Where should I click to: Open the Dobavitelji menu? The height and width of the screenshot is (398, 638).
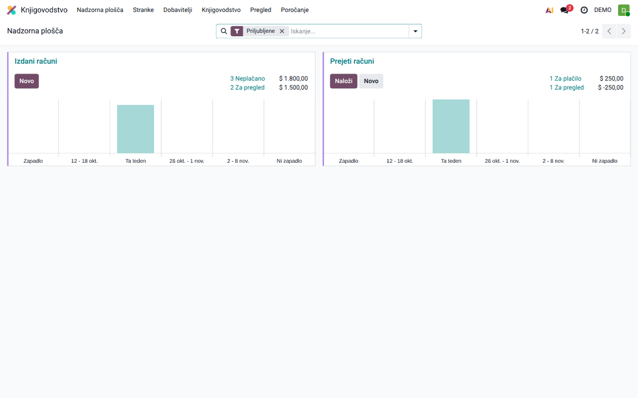click(178, 10)
